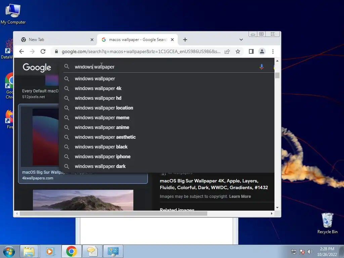Choose suggestion "windows wallpaper"
Viewport: 344px width, 258px height.
(167, 79)
